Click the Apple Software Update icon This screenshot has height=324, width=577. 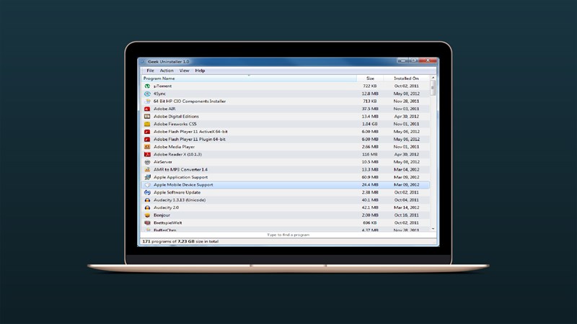[x=147, y=192]
